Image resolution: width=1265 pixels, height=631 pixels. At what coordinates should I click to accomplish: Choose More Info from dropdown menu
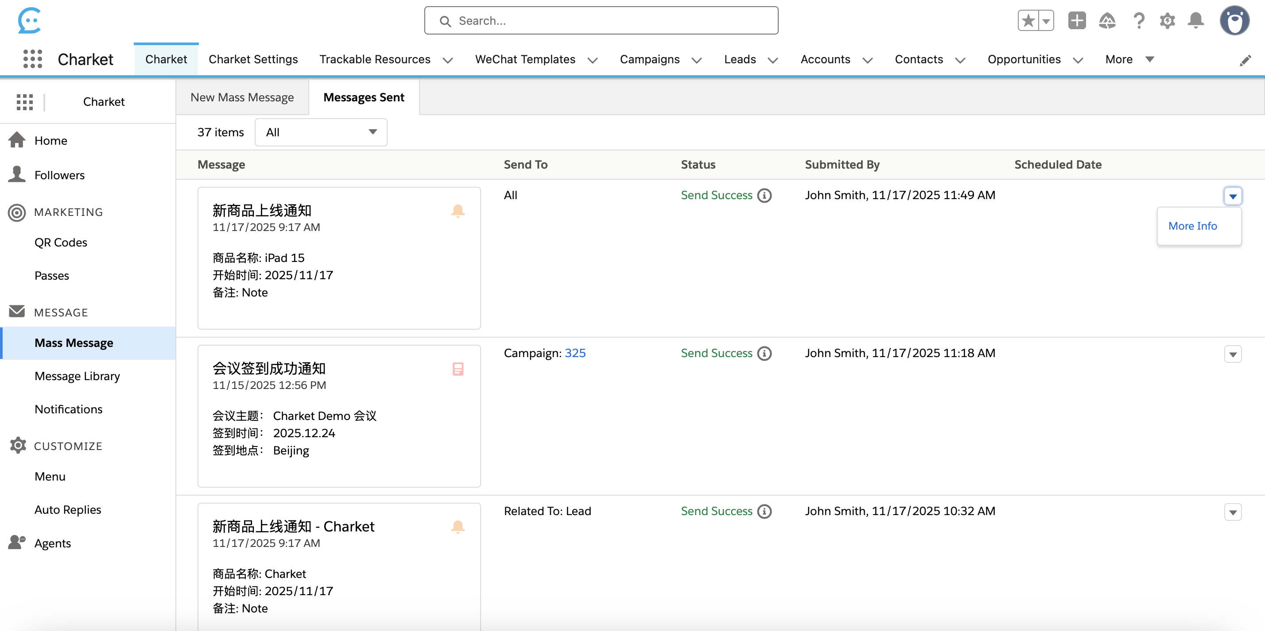pos(1192,226)
